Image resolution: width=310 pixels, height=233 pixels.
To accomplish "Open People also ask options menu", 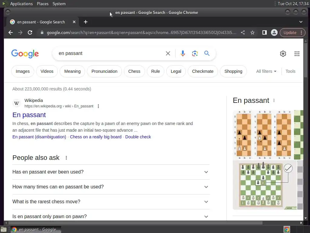I will 66,158.
